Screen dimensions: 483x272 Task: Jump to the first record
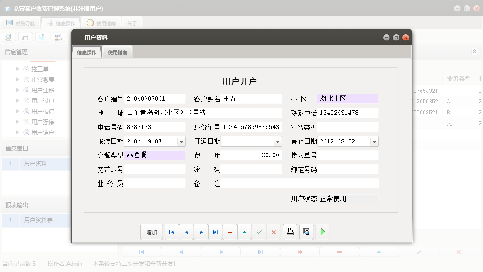(x=172, y=232)
